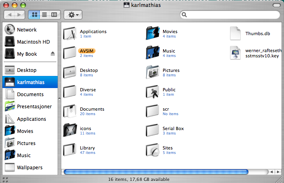Open the Library folder icon

click(70, 150)
